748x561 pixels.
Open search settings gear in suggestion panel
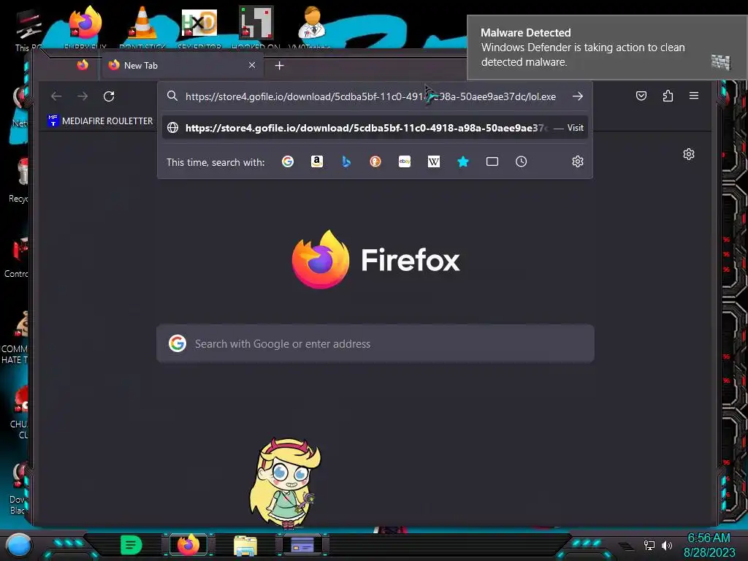578,161
